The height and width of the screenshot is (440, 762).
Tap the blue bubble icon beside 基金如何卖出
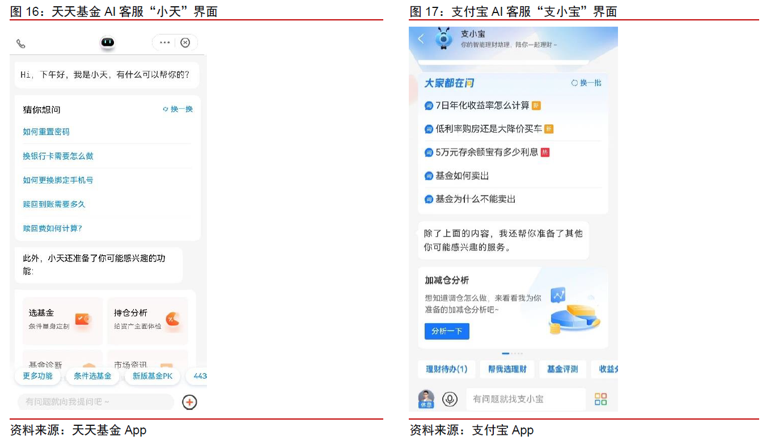tap(429, 176)
